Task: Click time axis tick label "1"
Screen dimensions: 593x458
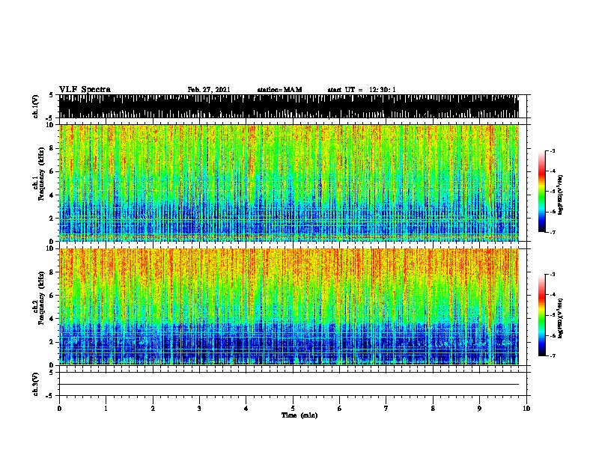Action: [x=106, y=408]
